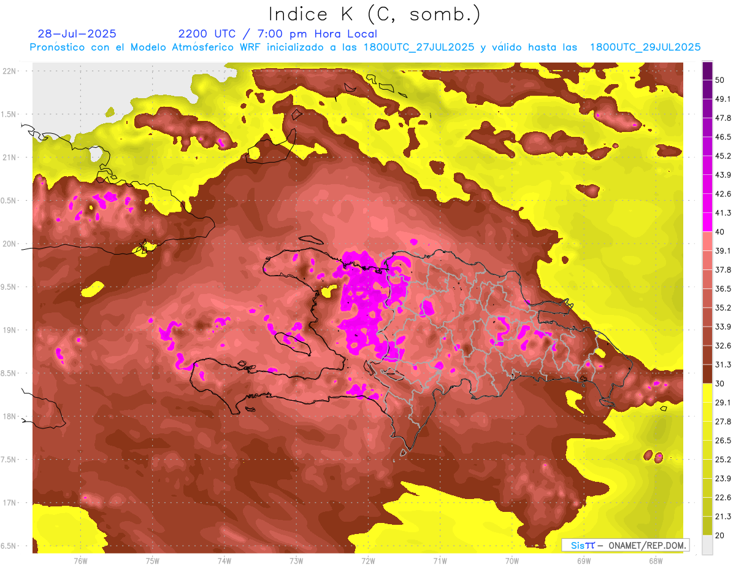Click the colorbar value '40'
Screen dimensions: 736x569
click(x=721, y=231)
